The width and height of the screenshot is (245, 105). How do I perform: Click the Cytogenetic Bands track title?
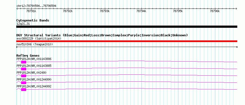pos(33,20)
